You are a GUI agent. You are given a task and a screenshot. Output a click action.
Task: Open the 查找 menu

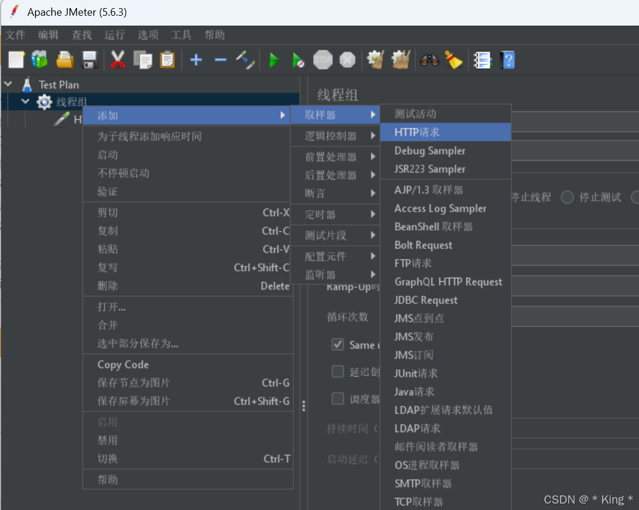[82, 35]
